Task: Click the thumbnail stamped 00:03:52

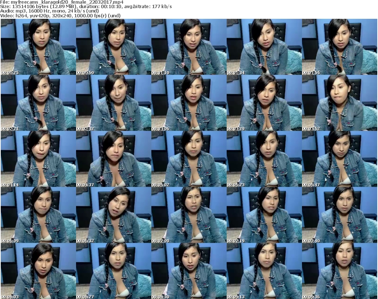Action: (x=340, y=103)
